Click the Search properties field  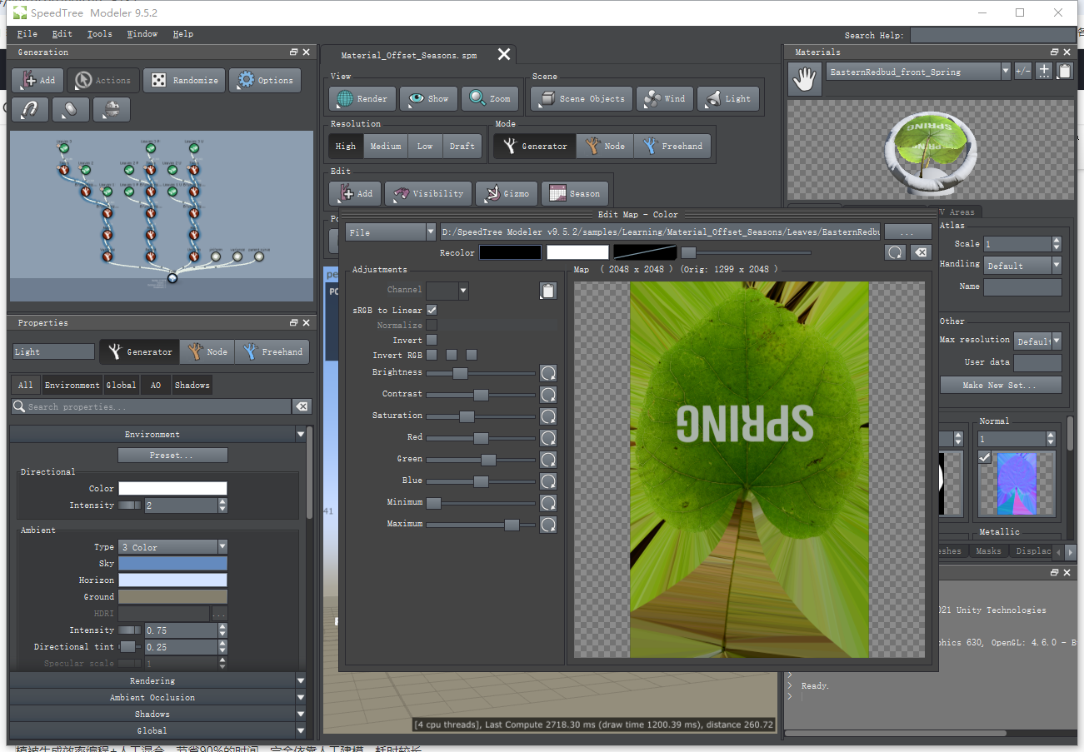click(x=152, y=406)
